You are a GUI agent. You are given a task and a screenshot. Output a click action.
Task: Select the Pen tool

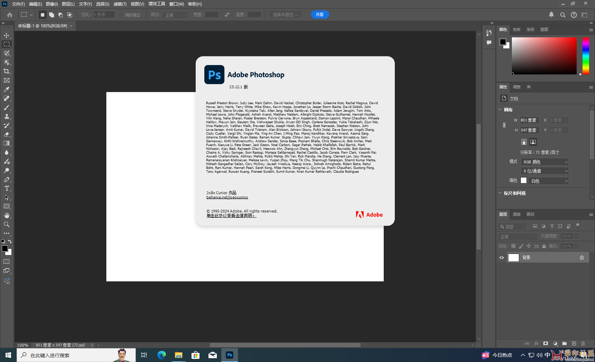(x=7, y=179)
